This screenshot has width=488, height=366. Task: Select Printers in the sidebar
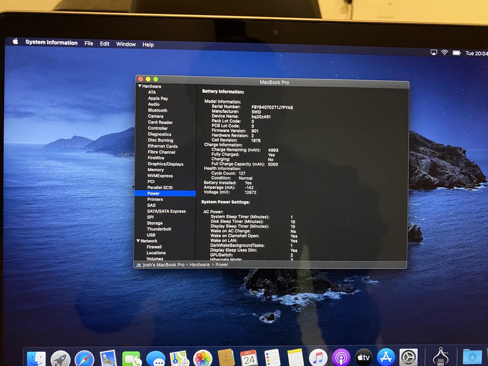pyautogui.click(x=155, y=199)
